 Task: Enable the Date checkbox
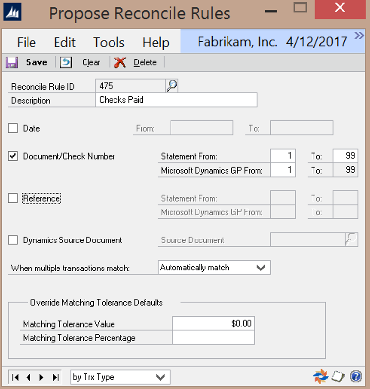pyautogui.click(x=13, y=128)
